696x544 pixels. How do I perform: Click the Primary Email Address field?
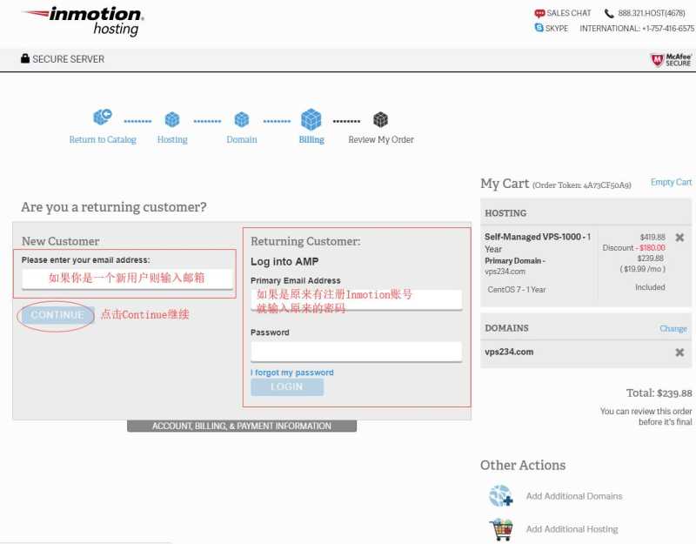pyautogui.click(x=357, y=299)
